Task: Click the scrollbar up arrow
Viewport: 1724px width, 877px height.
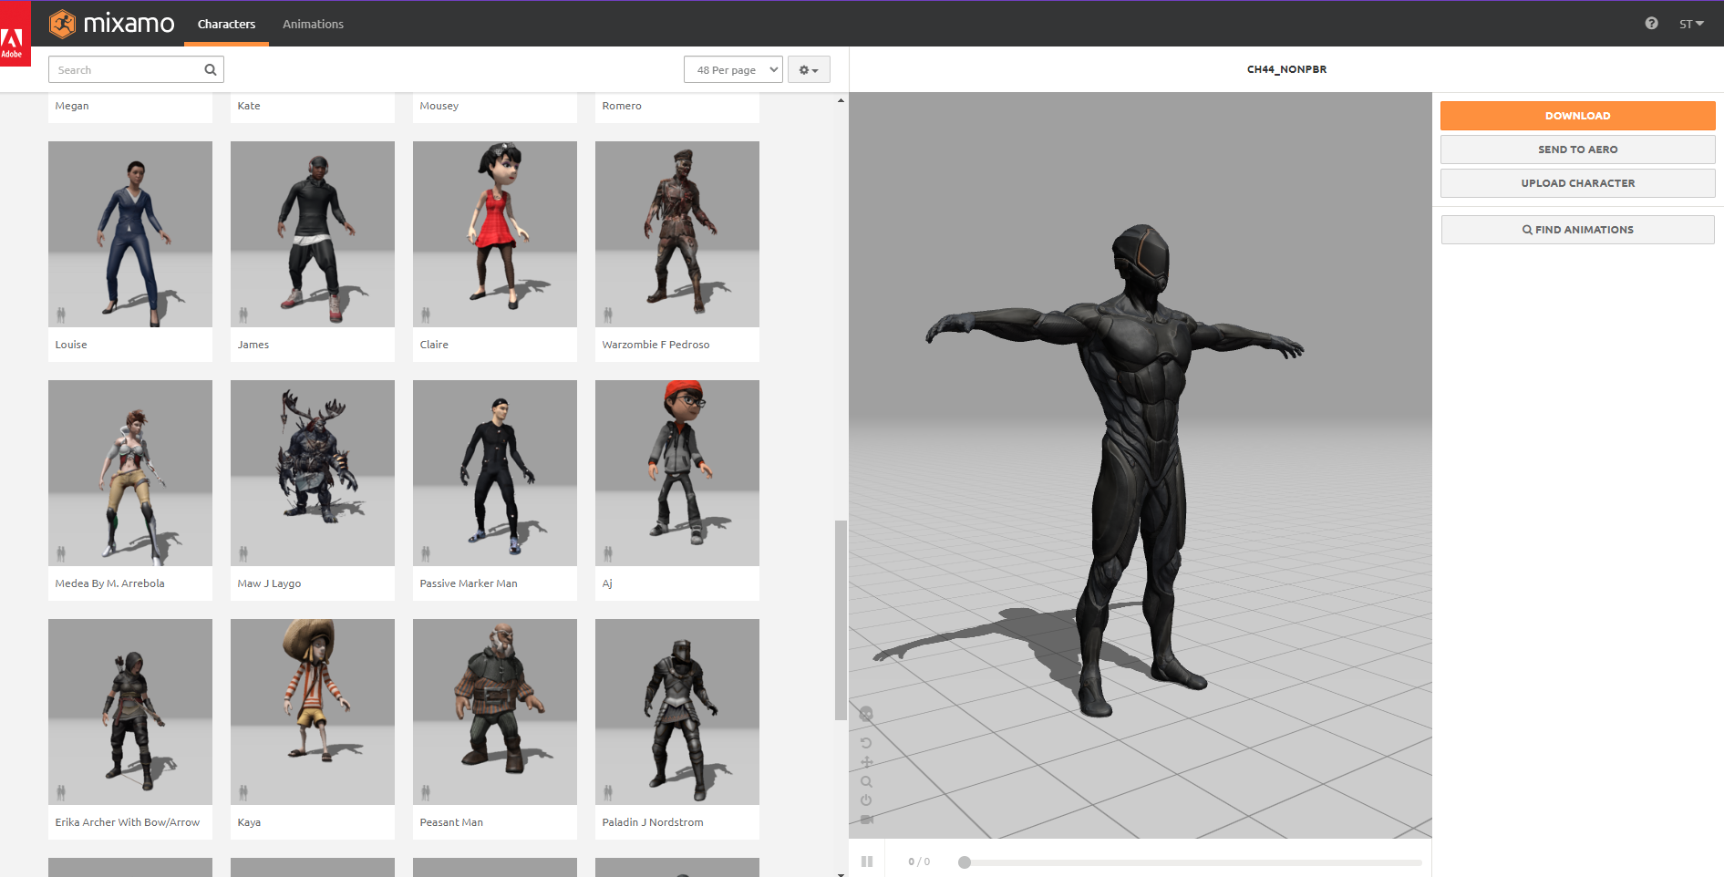Action: click(x=841, y=99)
